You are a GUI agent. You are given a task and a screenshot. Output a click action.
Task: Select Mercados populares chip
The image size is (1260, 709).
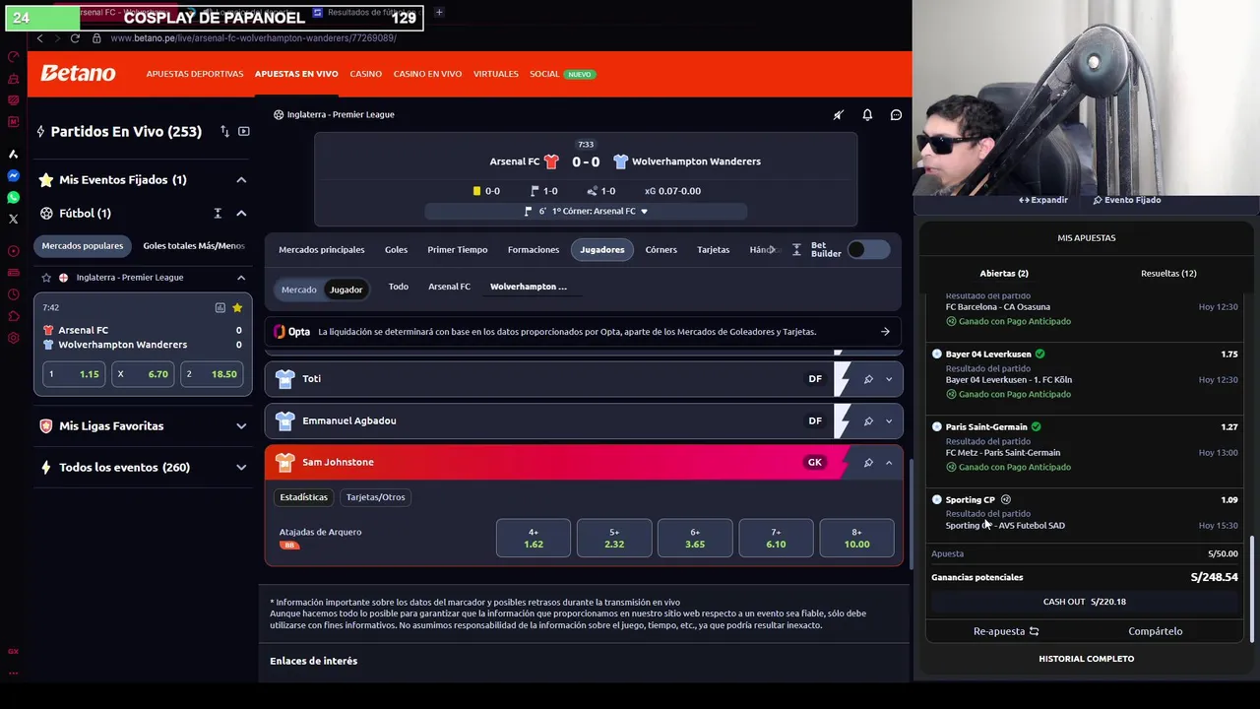83,246
